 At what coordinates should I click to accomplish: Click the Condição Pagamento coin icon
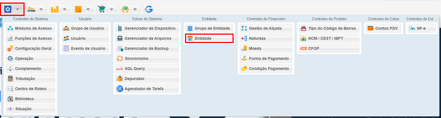[244, 69]
